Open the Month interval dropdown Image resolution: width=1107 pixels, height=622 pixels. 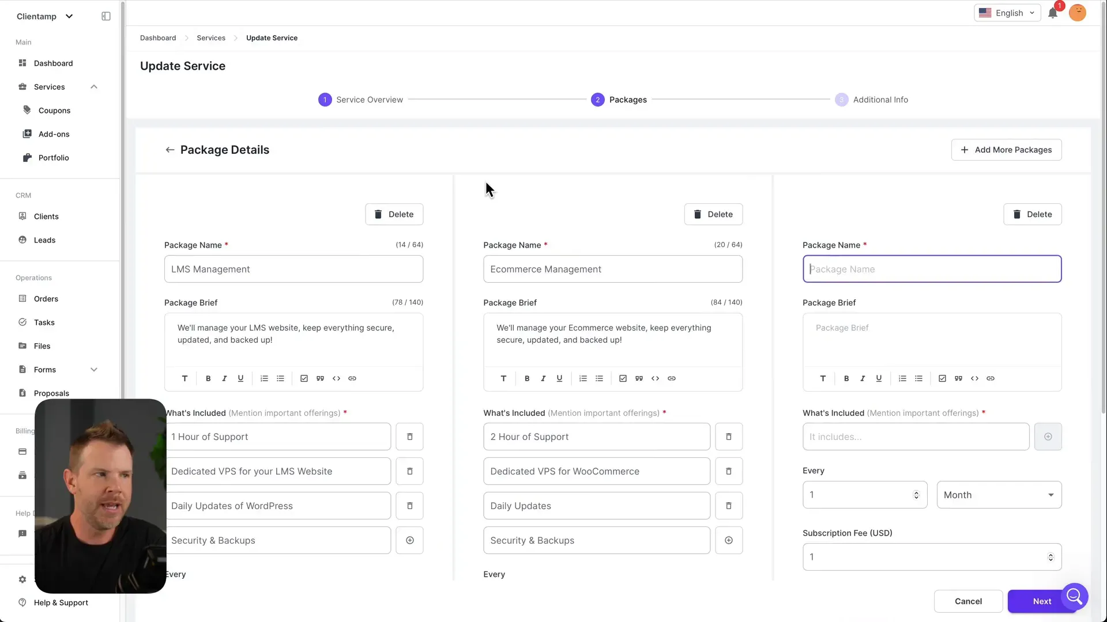pos(999,495)
